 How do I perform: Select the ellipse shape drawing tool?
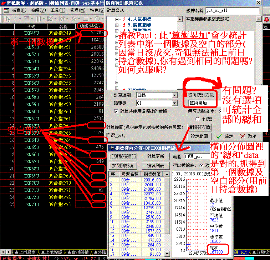(97, 18)
